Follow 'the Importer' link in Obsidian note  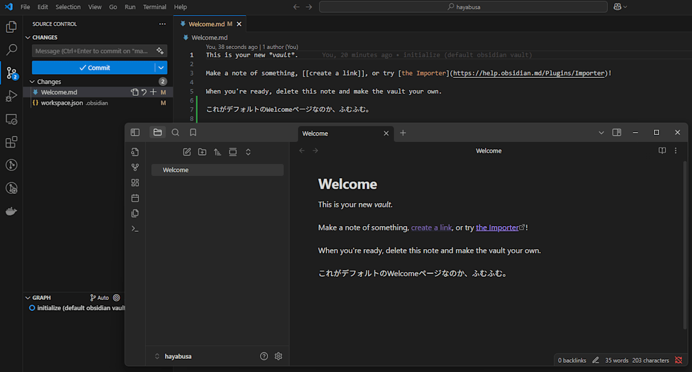coord(497,228)
